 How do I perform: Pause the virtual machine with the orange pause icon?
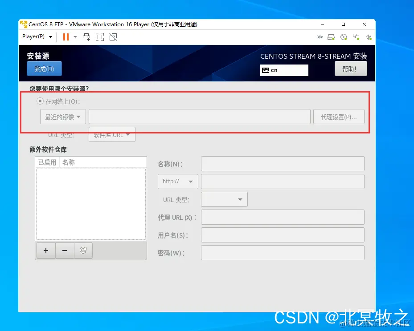pyautogui.click(x=66, y=37)
